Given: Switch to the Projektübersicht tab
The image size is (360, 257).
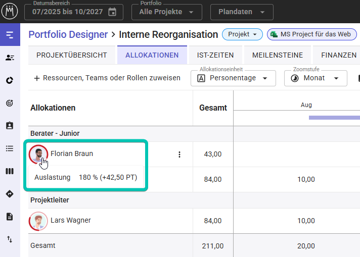Looking at the screenshot, I should (71, 55).
